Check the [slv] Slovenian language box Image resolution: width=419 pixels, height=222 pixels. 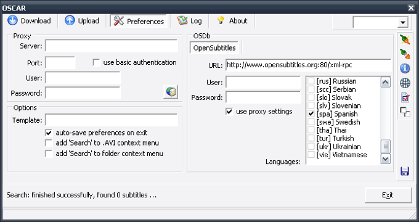(311, 105)
